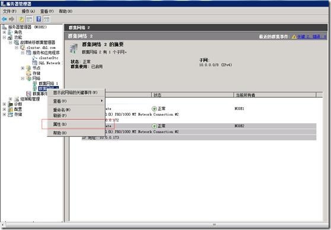Click the bottom horizontal scrollbar thumb
331x230 pixels.
pos(214,225)
